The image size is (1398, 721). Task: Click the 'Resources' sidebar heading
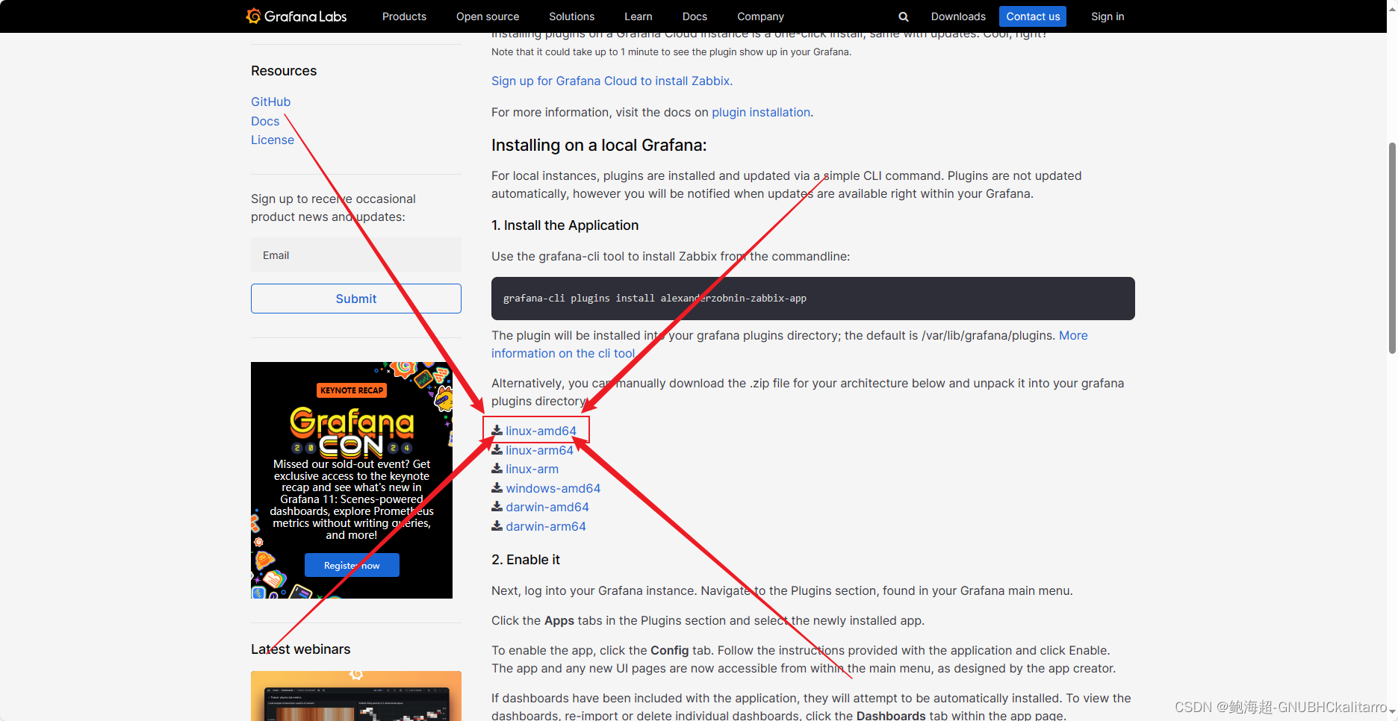(284, 71)
